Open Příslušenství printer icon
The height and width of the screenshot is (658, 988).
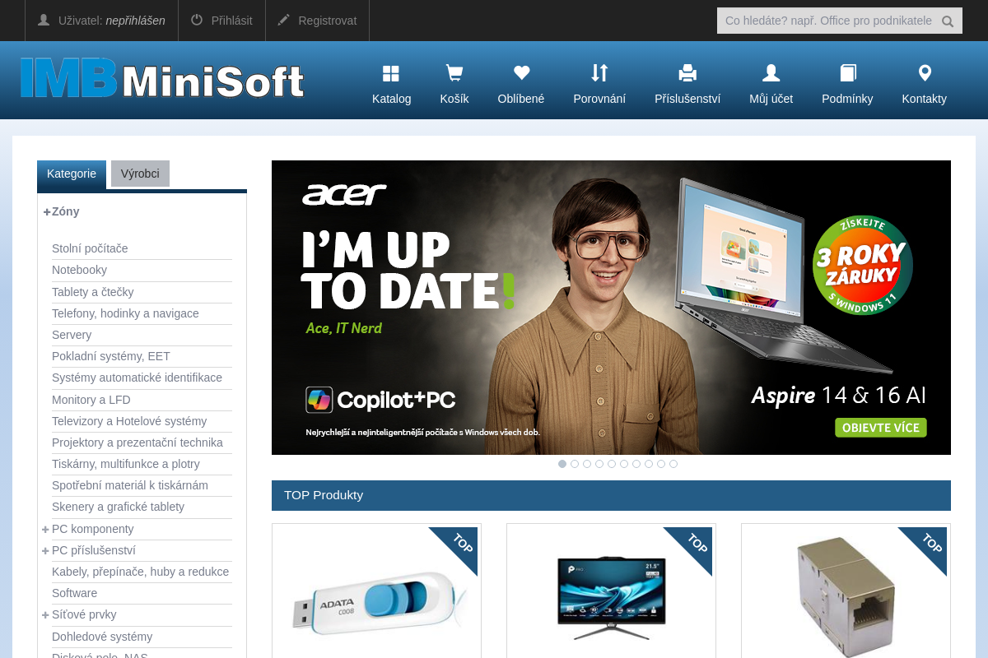pyautogui.click(x=687, y=73)
